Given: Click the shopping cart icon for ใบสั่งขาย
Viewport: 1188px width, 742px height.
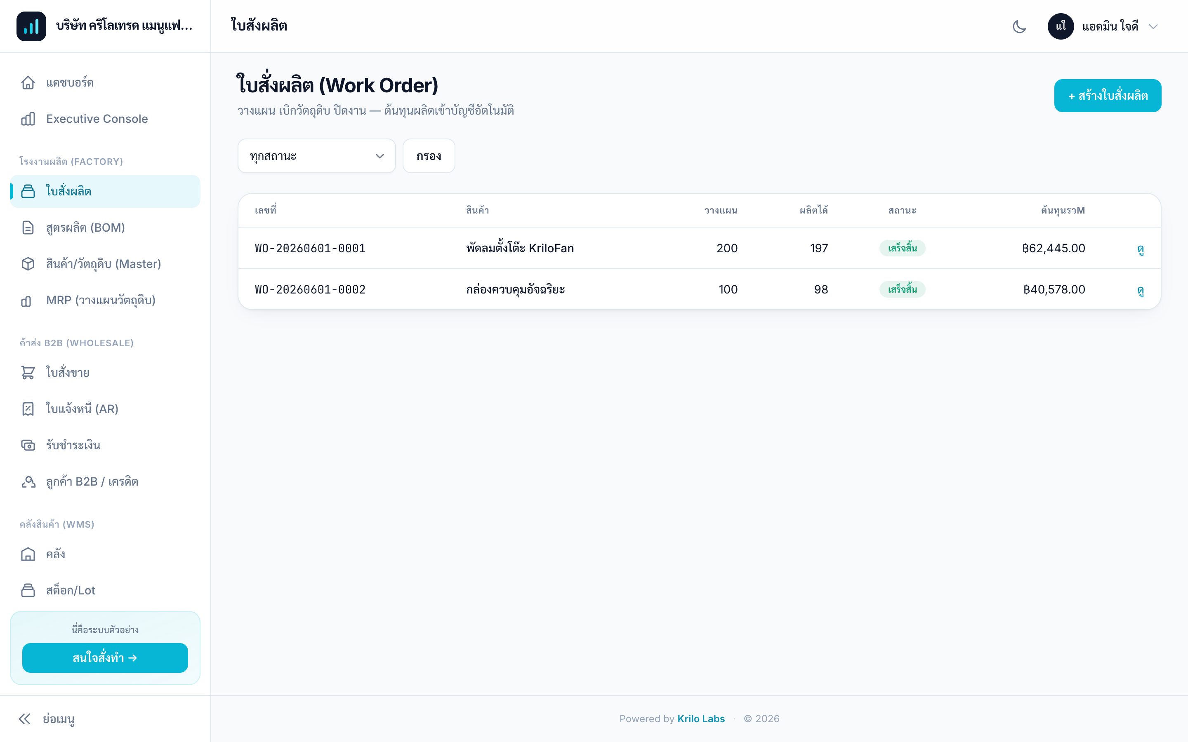Looking at the screenshot, I should coord(28,373).
